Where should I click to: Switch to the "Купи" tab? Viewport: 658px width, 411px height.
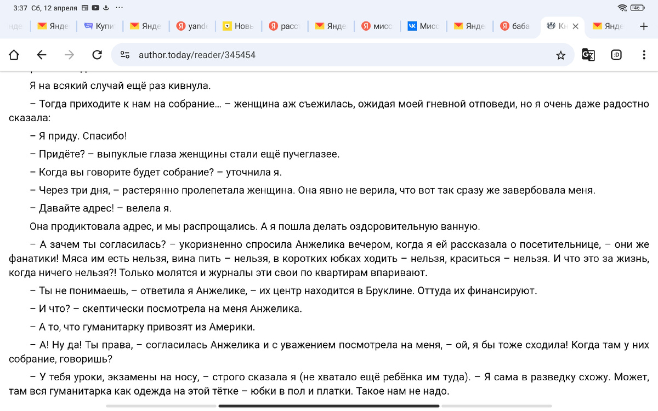[99, 26]
